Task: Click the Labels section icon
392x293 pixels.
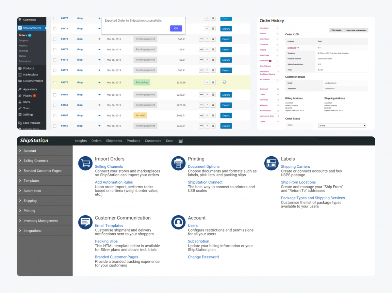Action: [271, 163]
